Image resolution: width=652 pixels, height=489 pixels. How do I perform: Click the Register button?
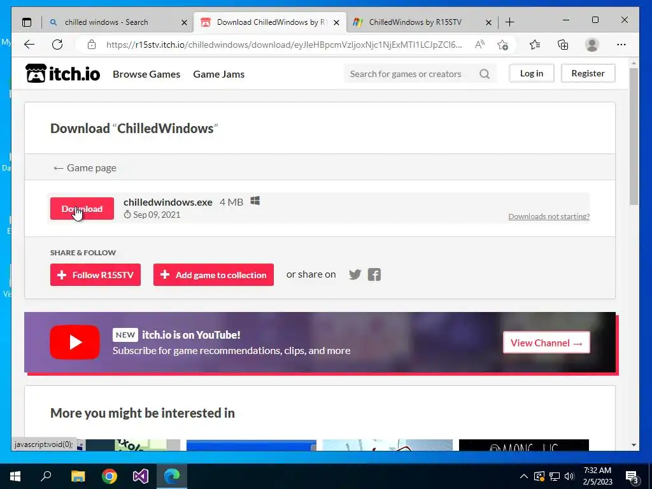coord(588,73)
